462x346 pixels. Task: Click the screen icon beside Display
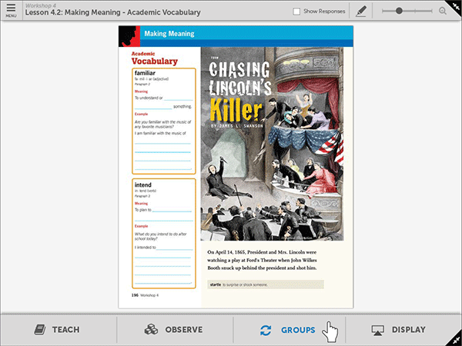(x=377, y=330)
